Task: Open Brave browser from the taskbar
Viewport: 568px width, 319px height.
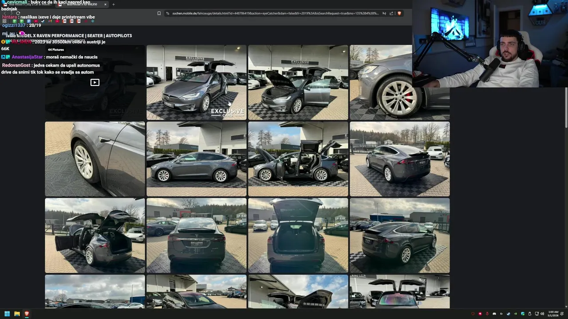Action: click(27, 314)
